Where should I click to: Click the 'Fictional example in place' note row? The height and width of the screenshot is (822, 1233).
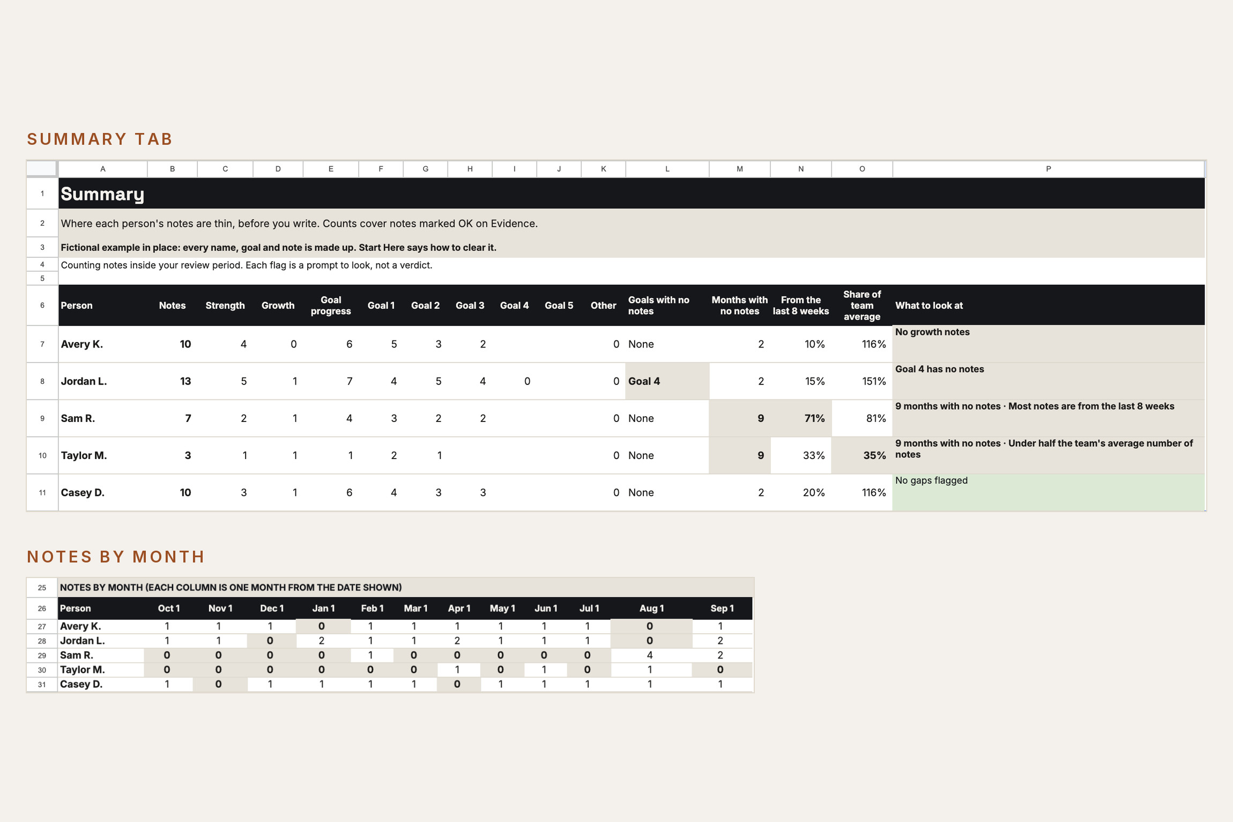pyautogui.click(x=632, y=247)
